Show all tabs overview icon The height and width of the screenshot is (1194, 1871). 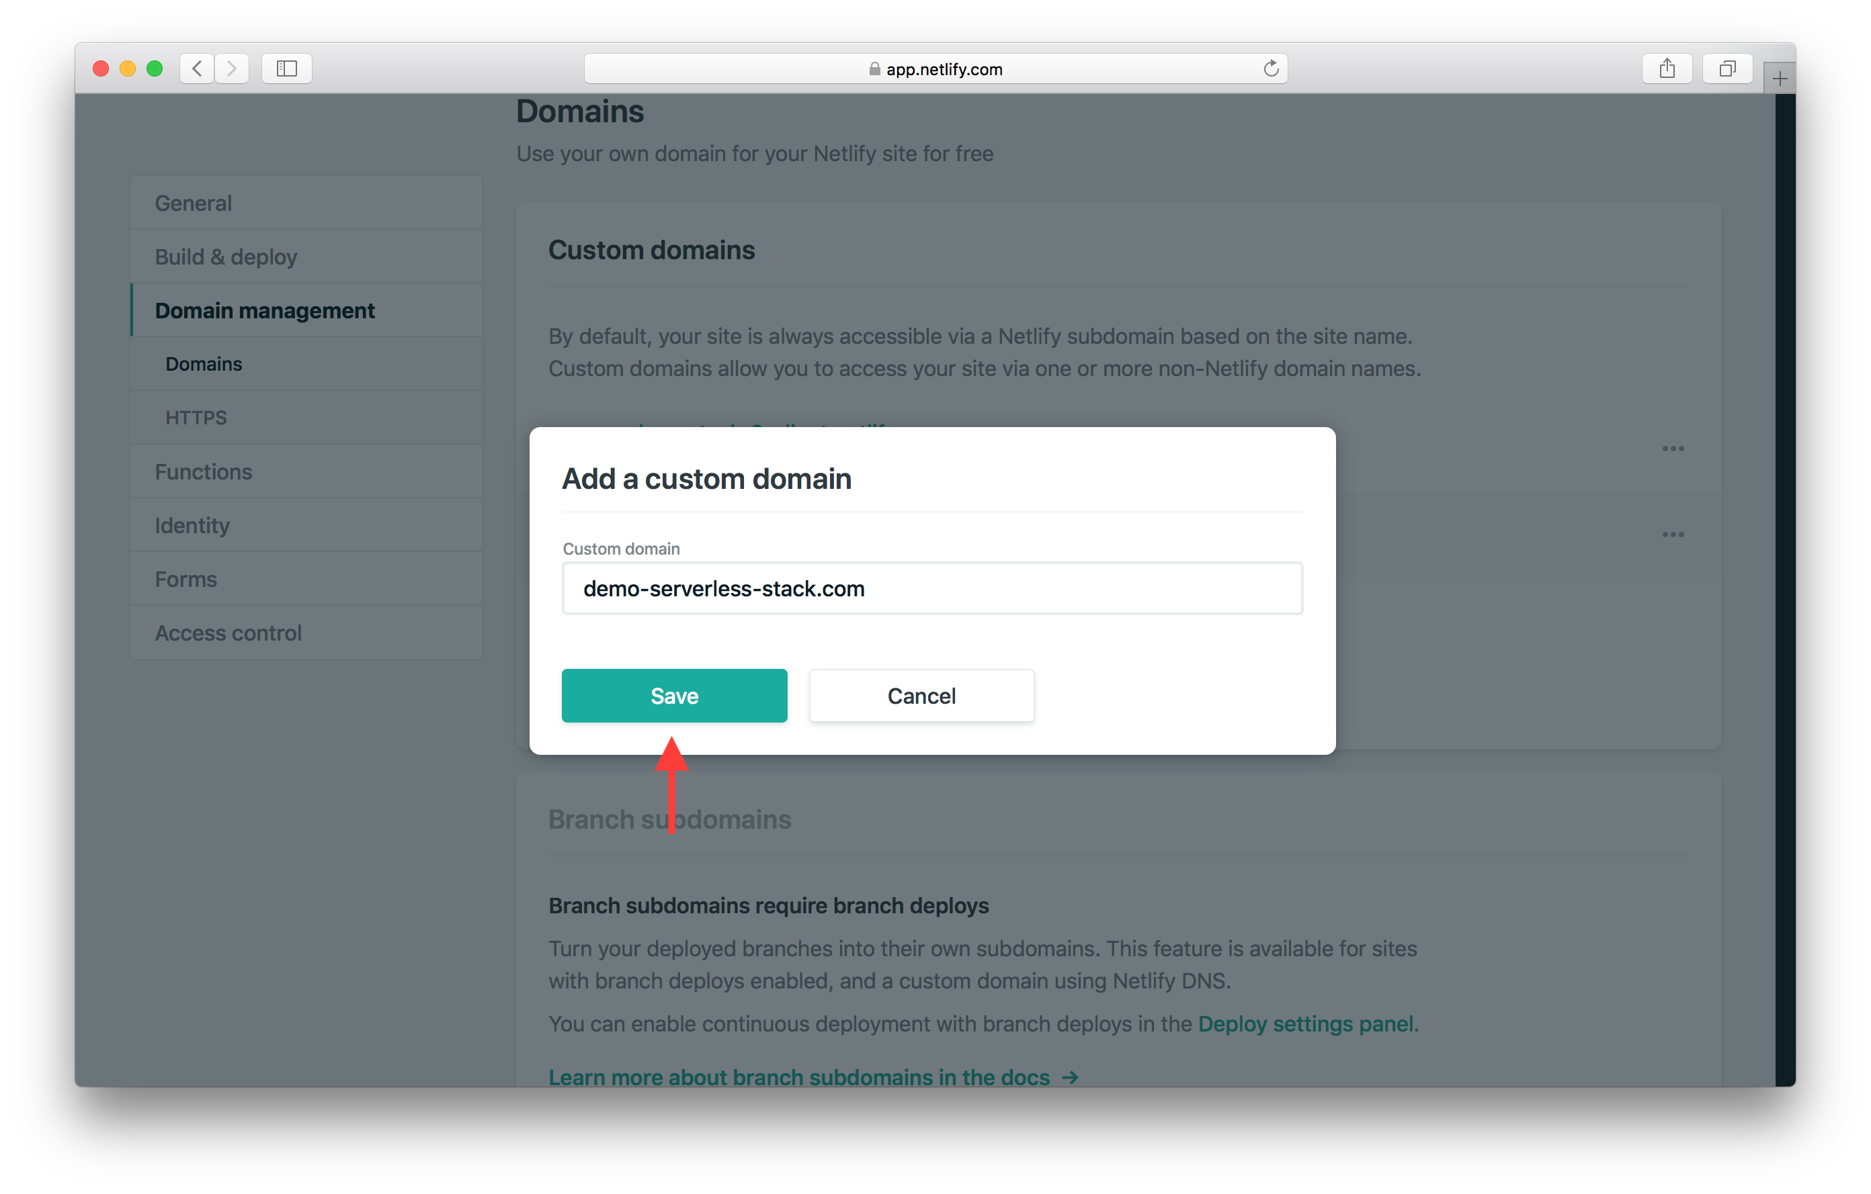tap(1727, 69)
